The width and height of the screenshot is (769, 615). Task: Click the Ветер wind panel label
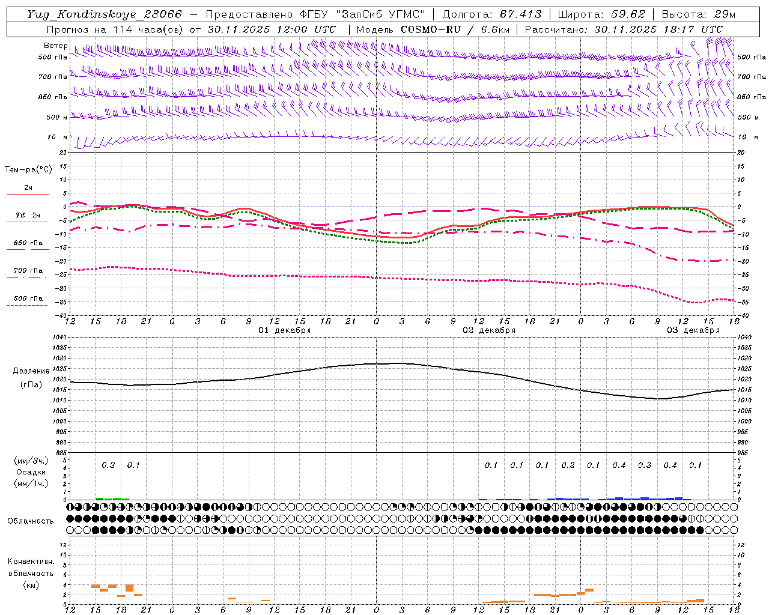[56, 46]
